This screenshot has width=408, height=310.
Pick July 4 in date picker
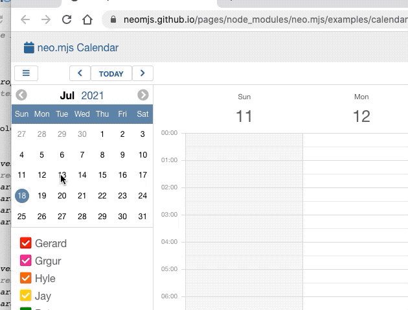(21, 155)
